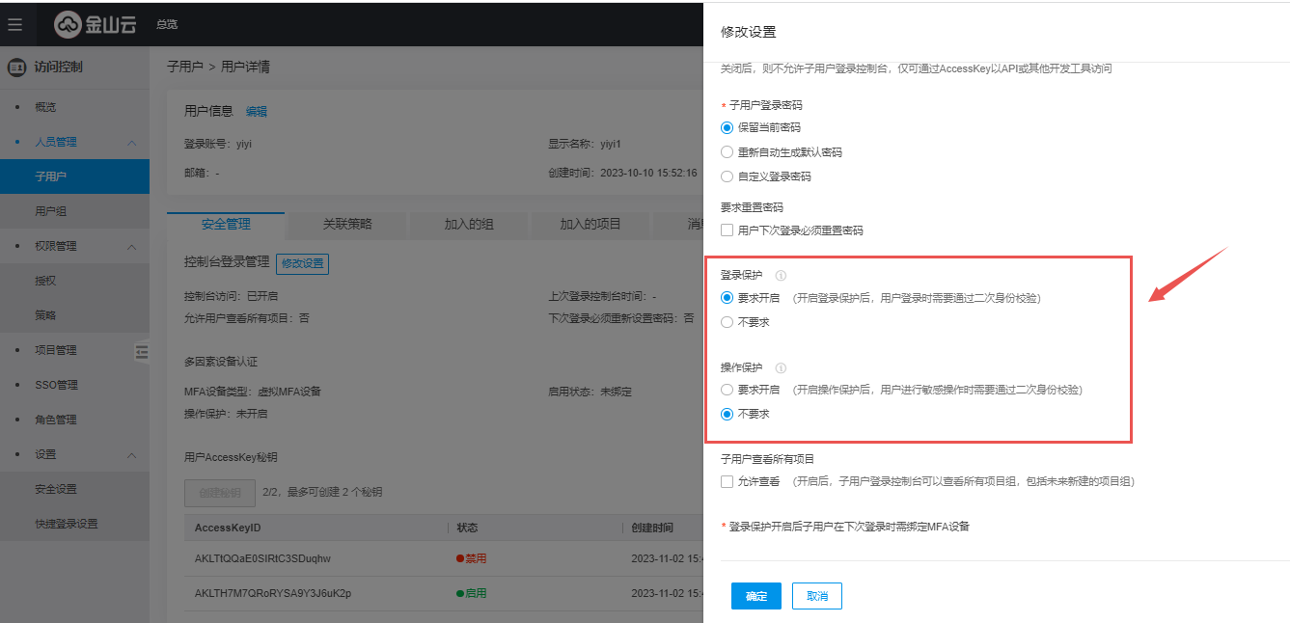Collapse the 权限管理 sidebar section
This screenshot has height=623, width=1290.
131,246
